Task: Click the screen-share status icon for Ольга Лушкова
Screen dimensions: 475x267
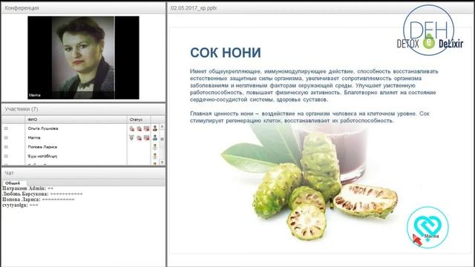Action: point(147,128)
